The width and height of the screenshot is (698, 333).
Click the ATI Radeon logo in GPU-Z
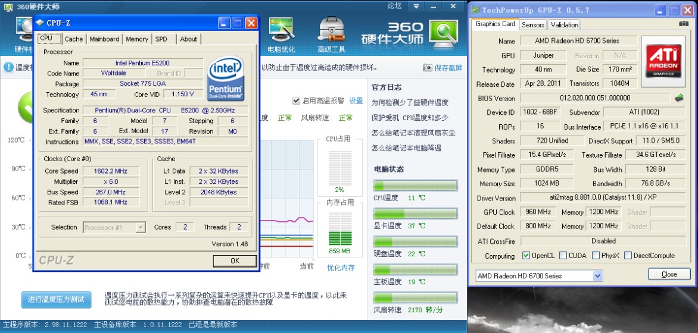663,62
